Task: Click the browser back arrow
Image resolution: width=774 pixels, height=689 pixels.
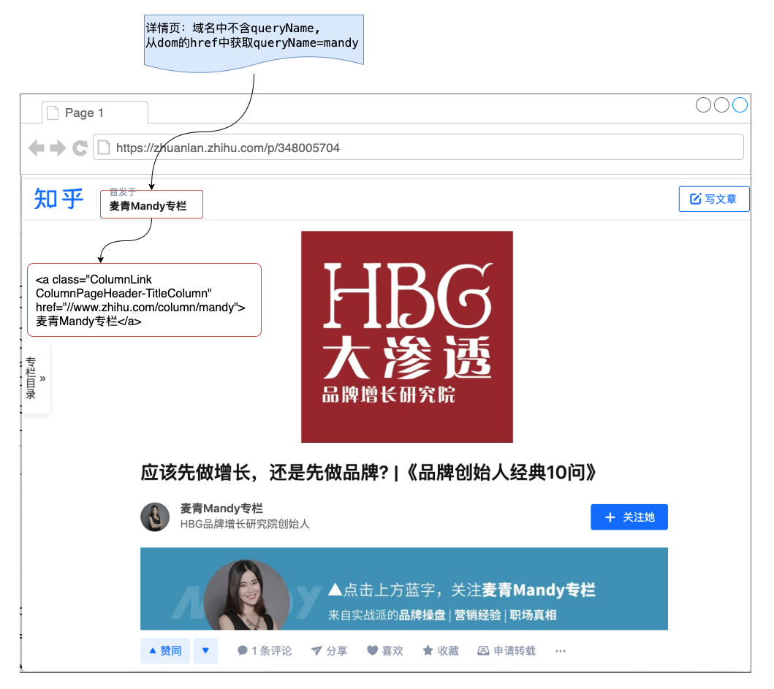Action: click(36, 148)
